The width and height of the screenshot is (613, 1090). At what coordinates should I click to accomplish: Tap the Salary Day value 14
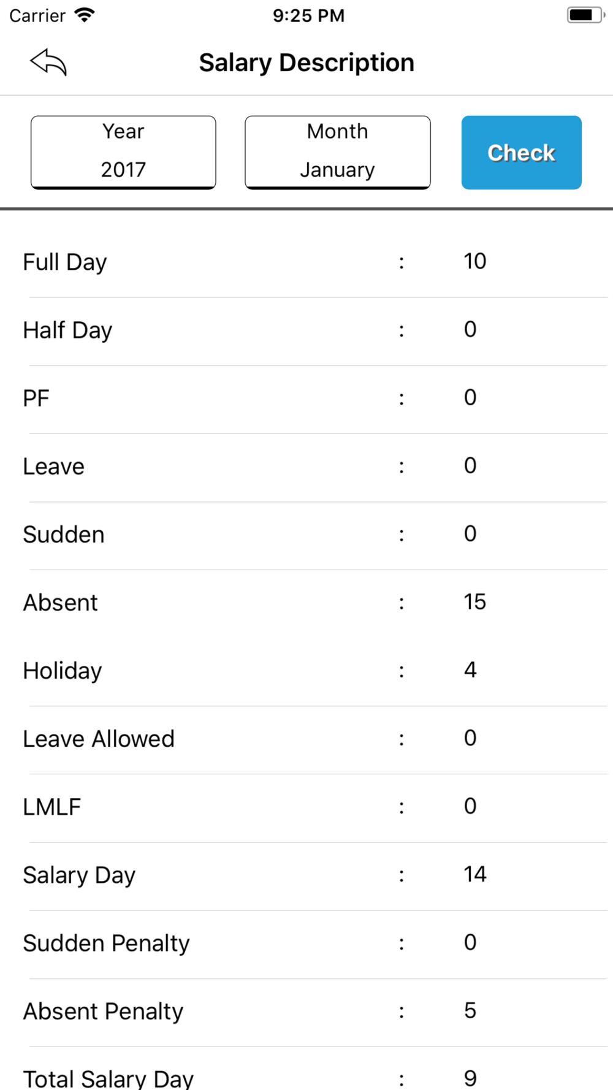(474, 874)
